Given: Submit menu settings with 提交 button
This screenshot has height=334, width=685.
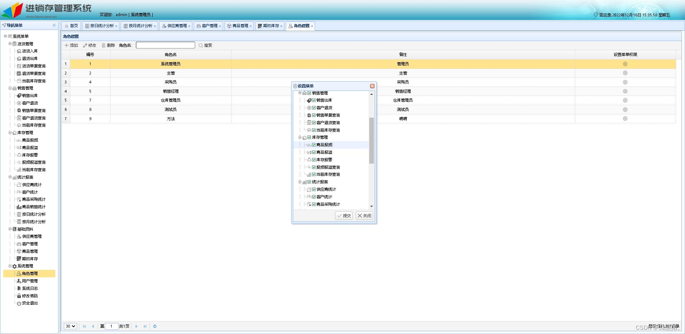Looking at the screenshot, I should pyautogui.click(x=344, y=216).
